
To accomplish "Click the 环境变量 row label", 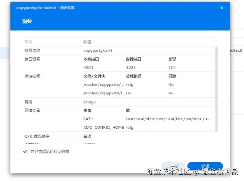I will 32,110.
